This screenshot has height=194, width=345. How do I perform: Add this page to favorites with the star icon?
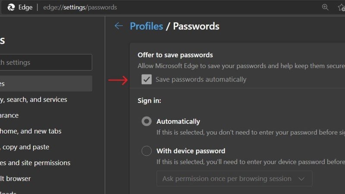341,7
